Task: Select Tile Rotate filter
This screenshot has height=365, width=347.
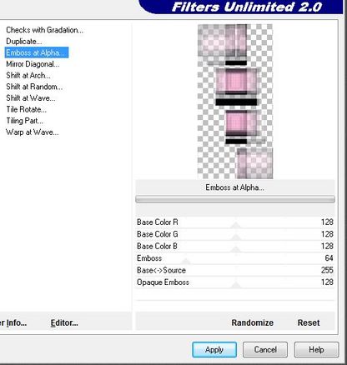Action: click(26, 109)
